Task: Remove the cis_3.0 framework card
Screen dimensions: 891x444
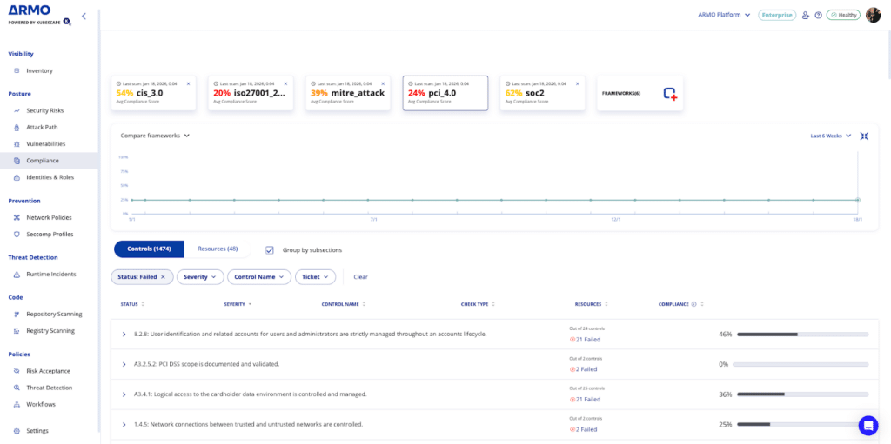Action: pyautogui.click(x=188, y=83)
